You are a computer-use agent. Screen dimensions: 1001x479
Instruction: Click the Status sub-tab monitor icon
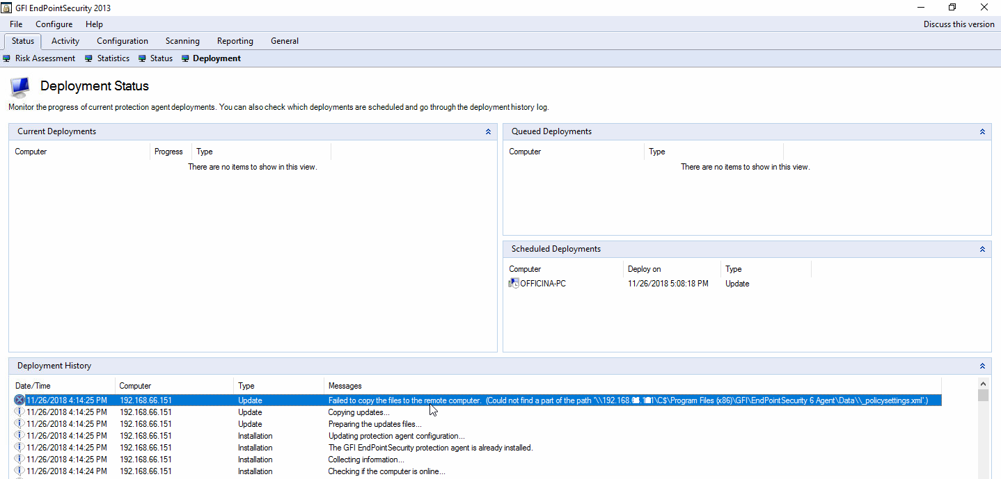pos(143,58)
